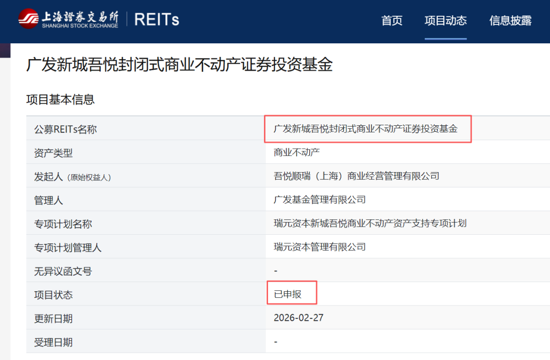Click the Shanghai Stock Exchange logo
Viewport: 550px width, 360px height.
pyautogui.click(x=68, y=19)
